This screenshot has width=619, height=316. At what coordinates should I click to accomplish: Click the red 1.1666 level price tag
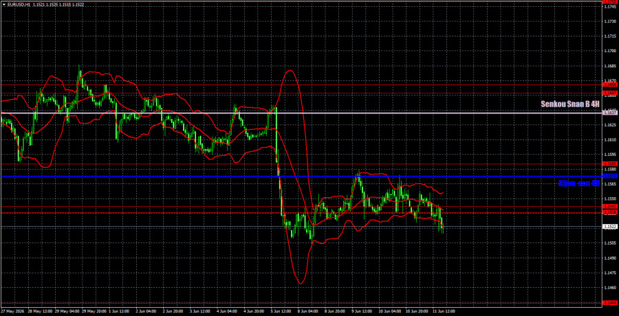(610, 84)
